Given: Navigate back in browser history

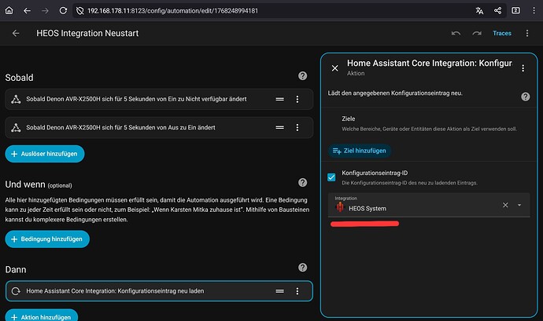Looking at the screenshot, I should tap(27, 11).
